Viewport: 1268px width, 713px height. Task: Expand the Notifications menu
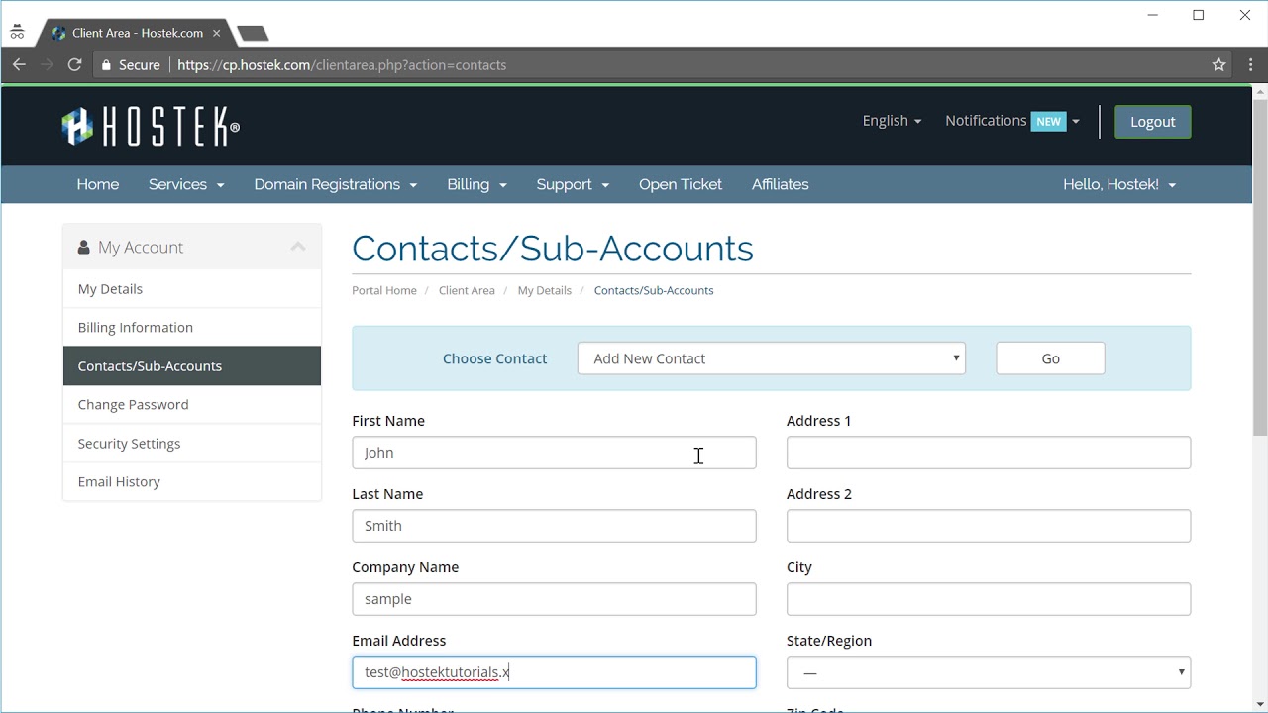1011,121
